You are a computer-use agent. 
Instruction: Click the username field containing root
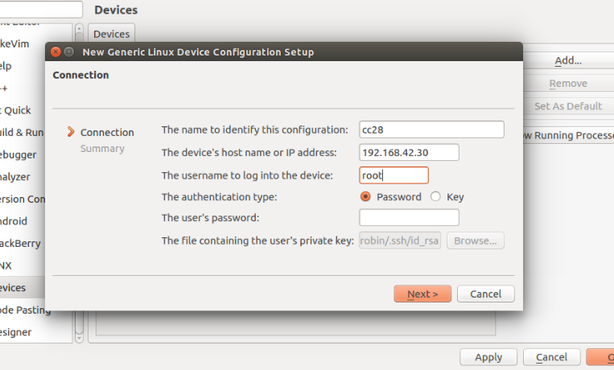coord(394,175)
